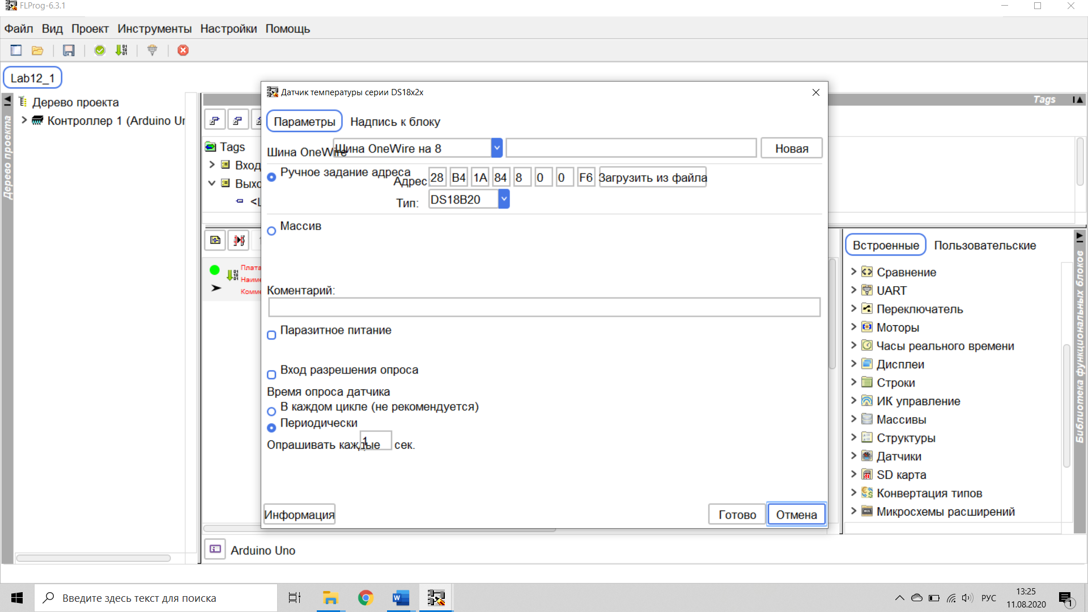
Task: Click the red X toolbar icon
Action: (183, 50)
